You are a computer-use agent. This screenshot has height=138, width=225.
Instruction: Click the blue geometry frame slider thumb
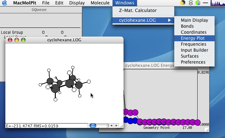93,125
